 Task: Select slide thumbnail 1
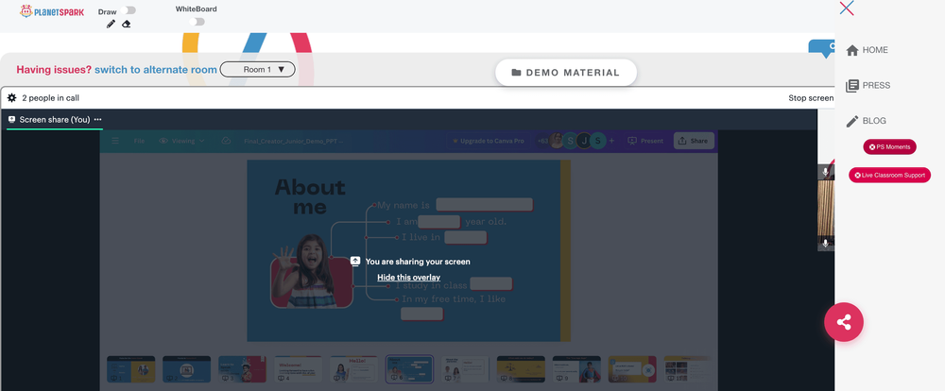click(x=130, y=369)
